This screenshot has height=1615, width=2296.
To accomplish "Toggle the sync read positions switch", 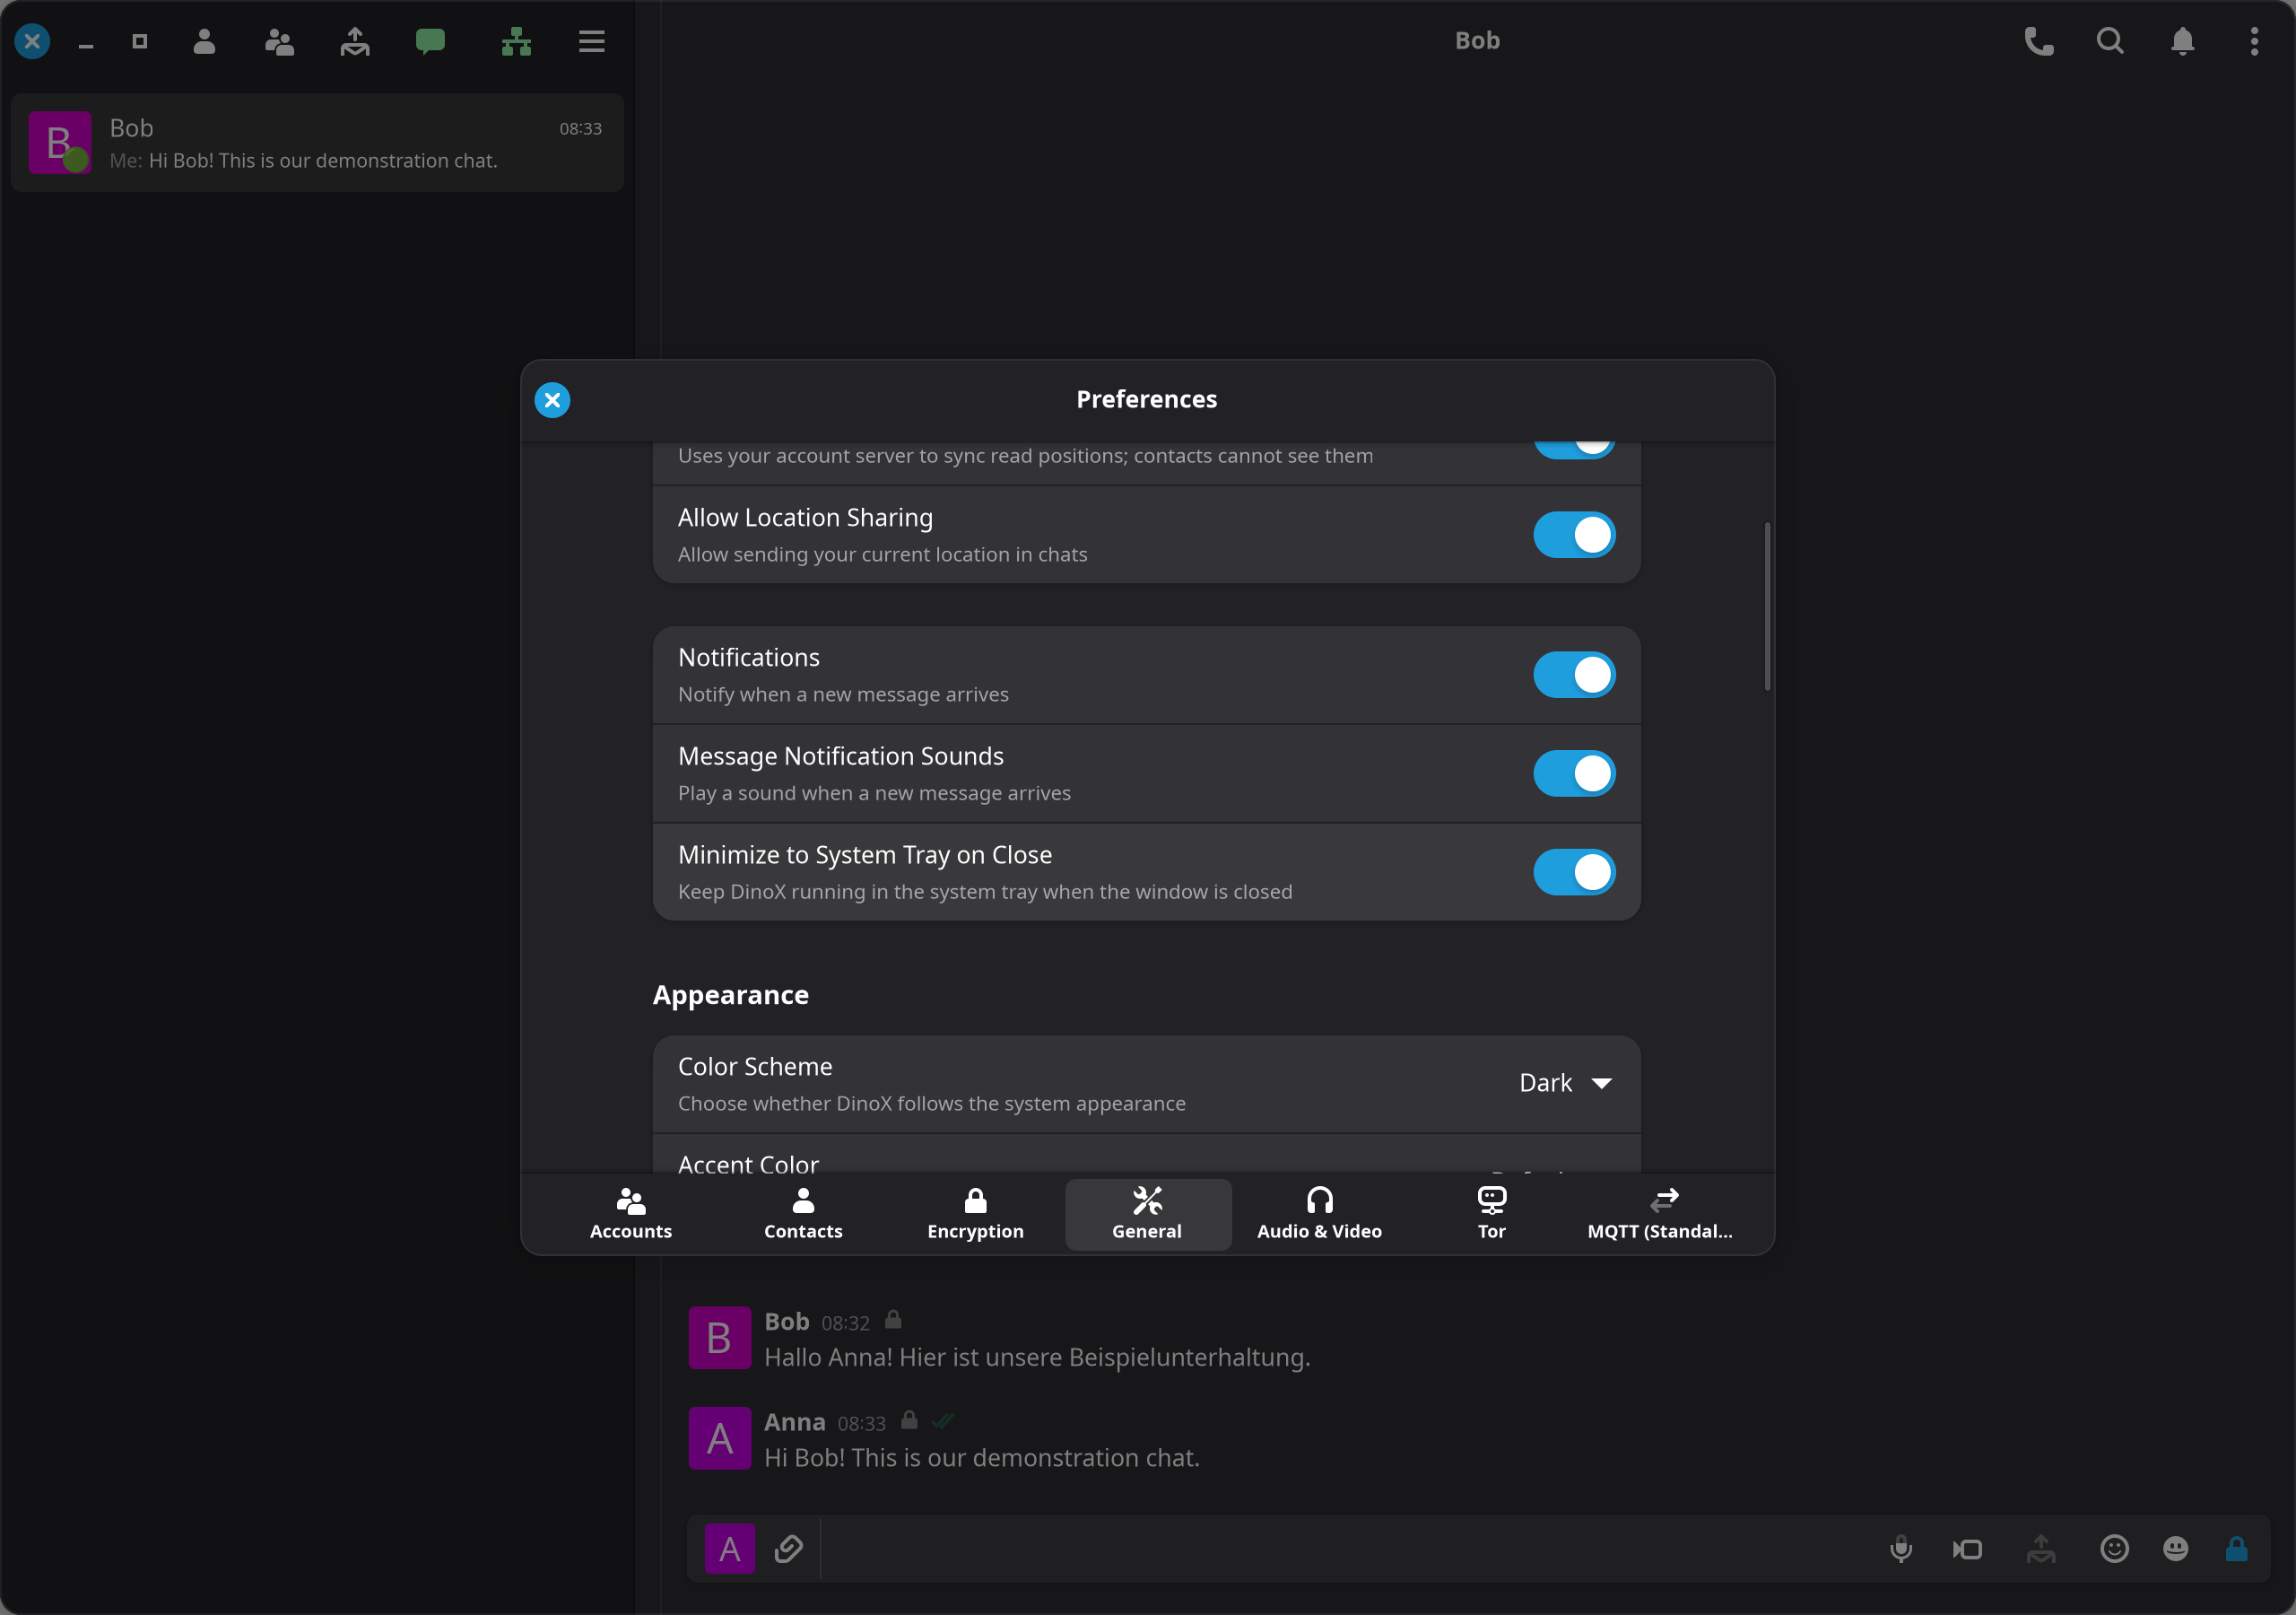I will tap(1574, 450).
